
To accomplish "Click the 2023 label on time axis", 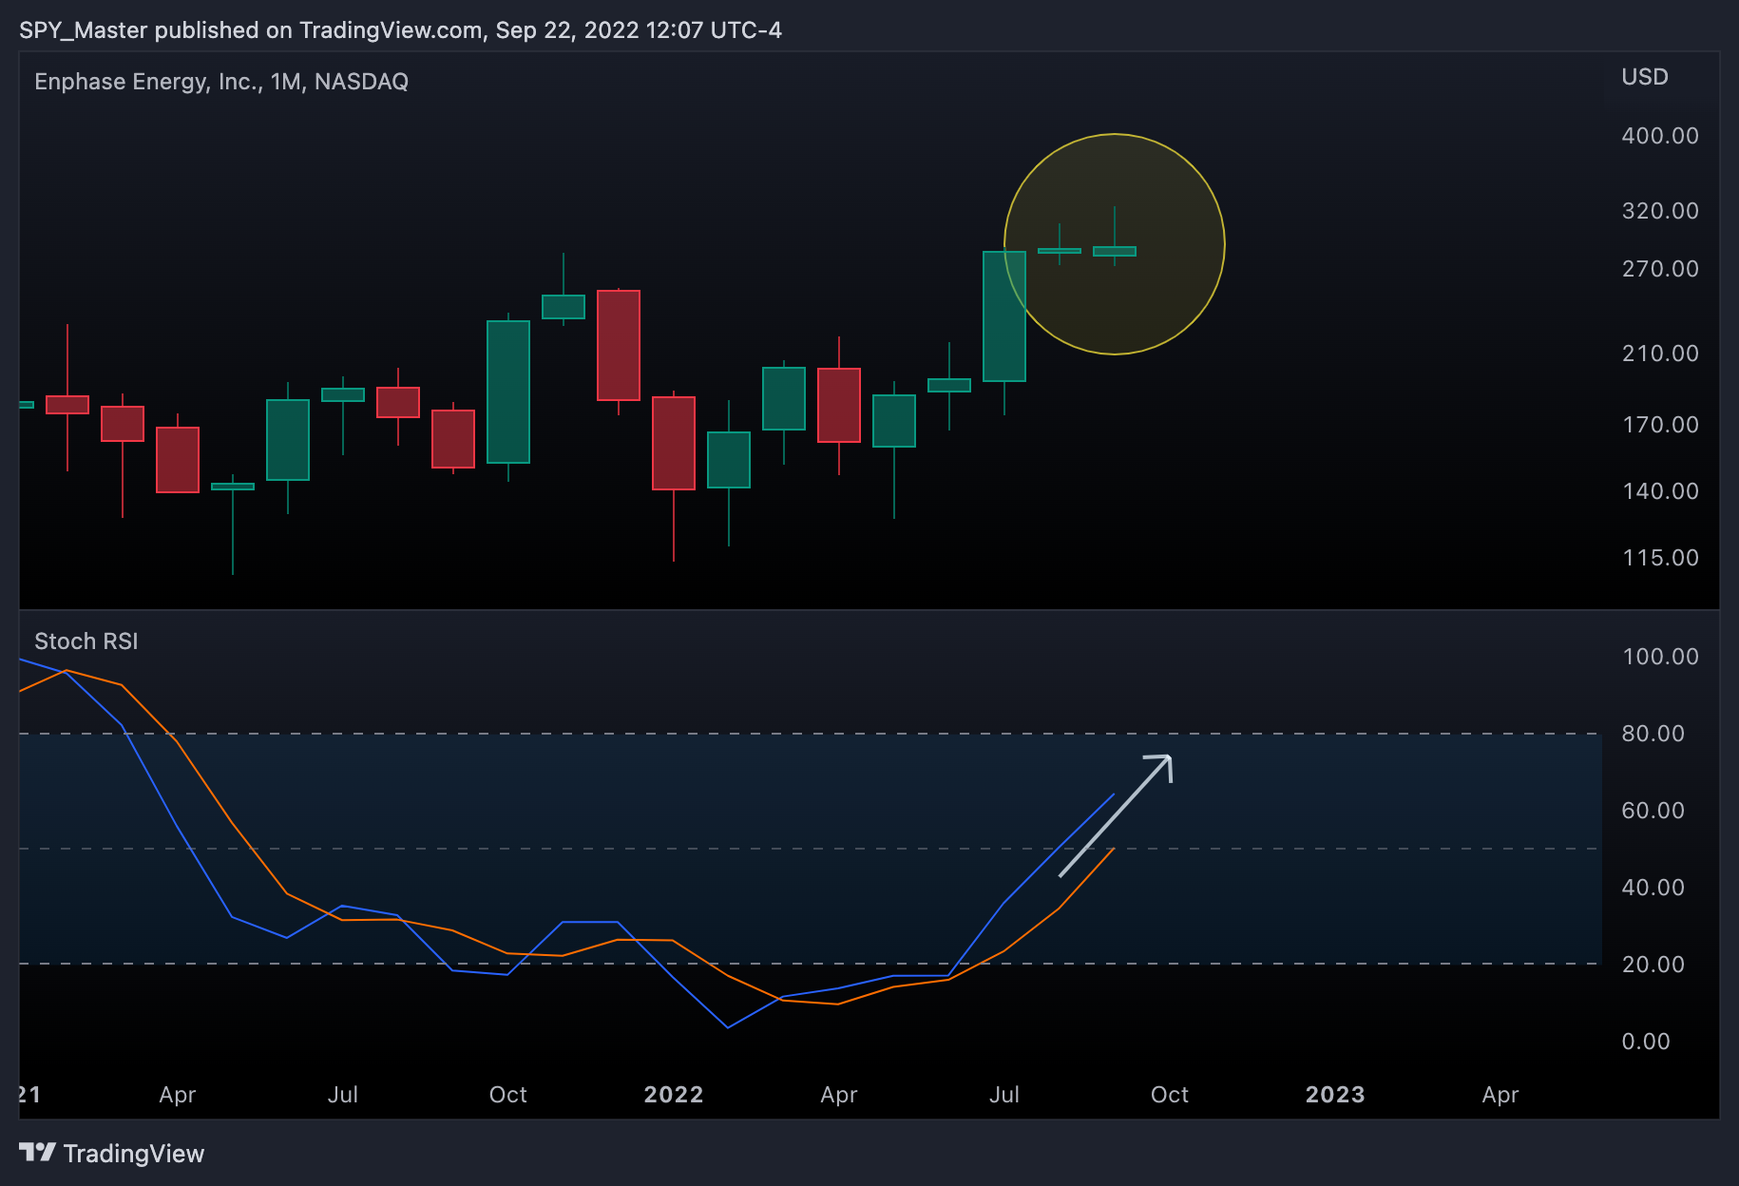I will pyautogui.click(x=1335, y=1095).
